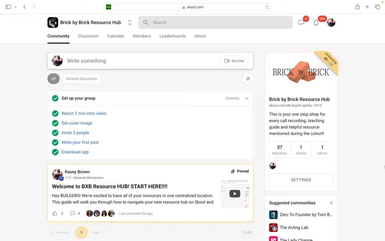Open the skool.com/dk-brand-ignitor-1015 link
The image size is (385, 241).
295,105
